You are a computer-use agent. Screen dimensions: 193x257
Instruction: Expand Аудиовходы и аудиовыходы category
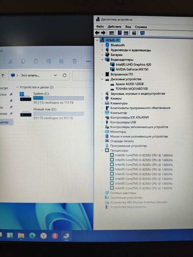tap(102, 50)
